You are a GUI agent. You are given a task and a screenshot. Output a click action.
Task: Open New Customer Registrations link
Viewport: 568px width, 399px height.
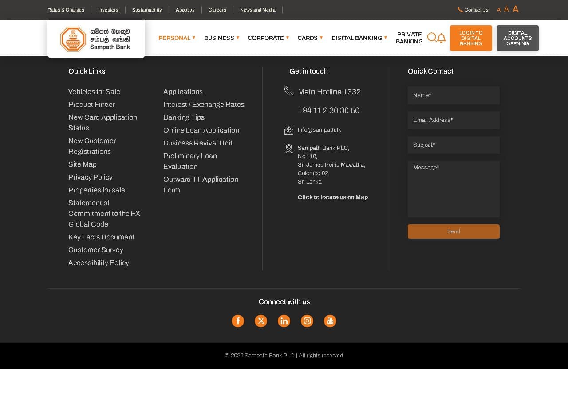click(x=92, y=146)
